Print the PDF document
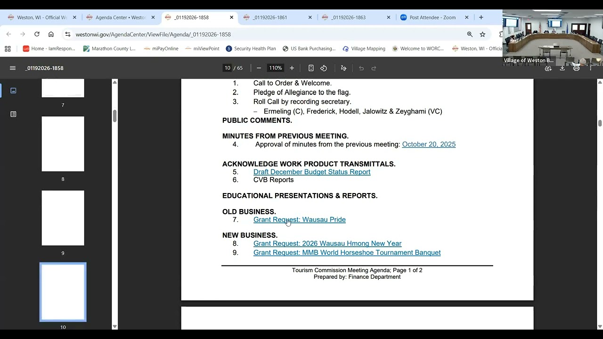Image resolution: width=603 pixels, height=339 pixels. 576,68
